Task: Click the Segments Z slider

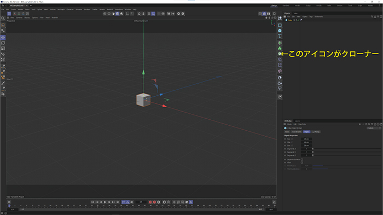Action: [346, 155]
